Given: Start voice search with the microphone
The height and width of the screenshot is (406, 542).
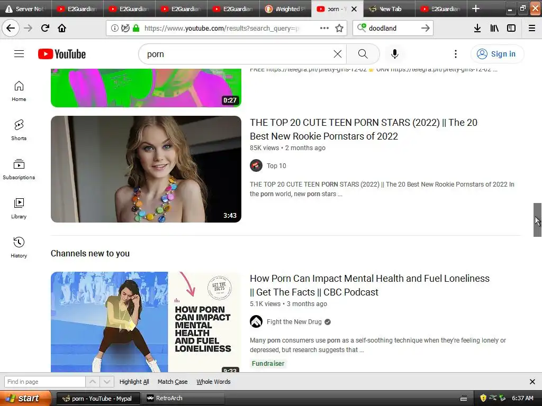Looking at the screenshot, I should tap(394, 54).
